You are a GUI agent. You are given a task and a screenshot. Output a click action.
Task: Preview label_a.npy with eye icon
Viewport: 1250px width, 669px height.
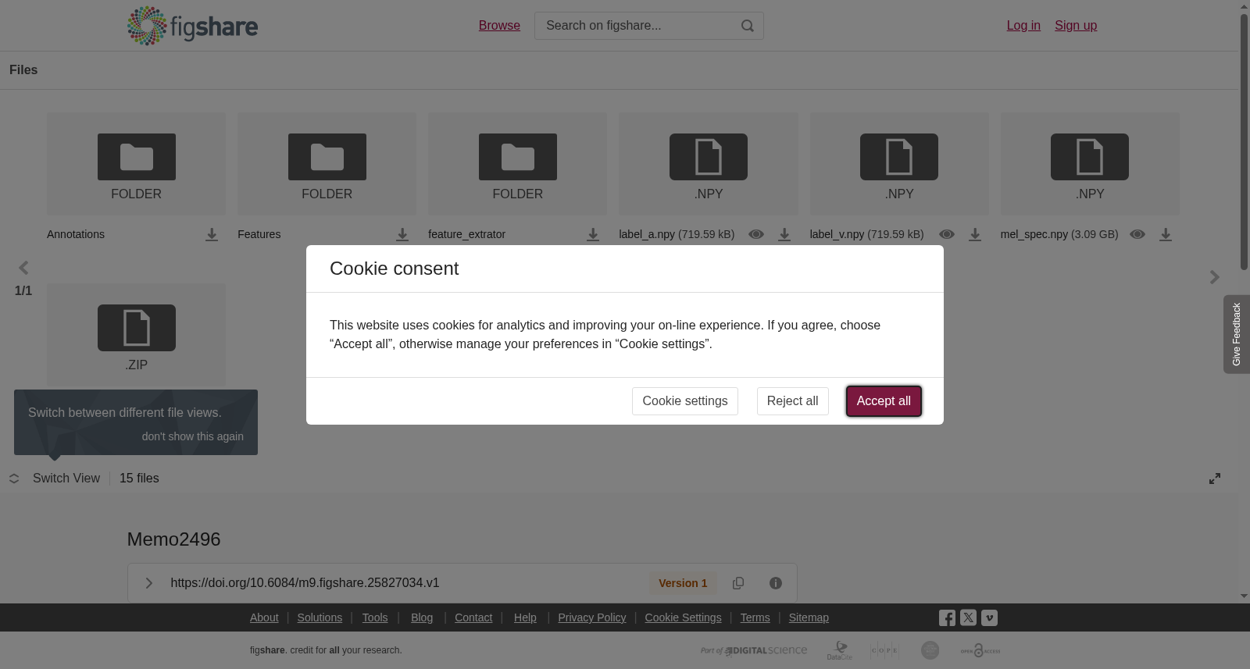click(756, 234)
